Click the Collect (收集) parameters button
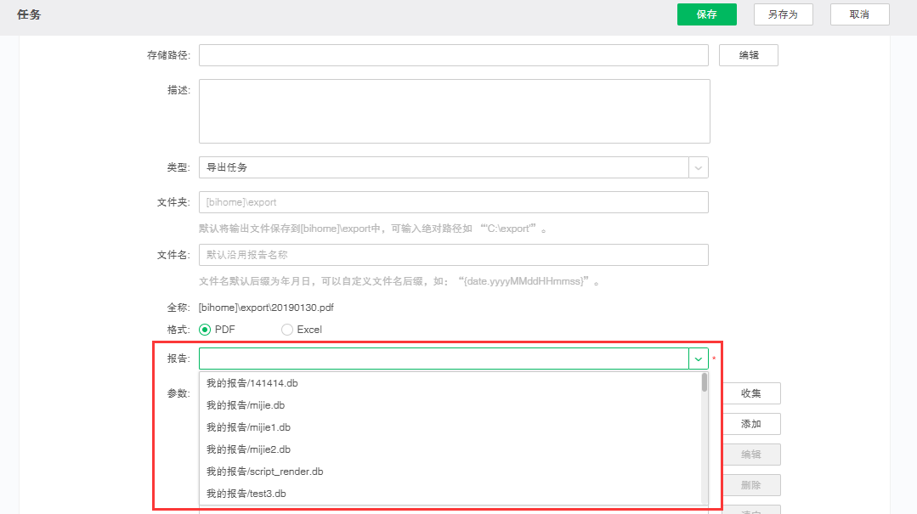The height and width of the screenshot is (514, 917). [x=750, y=393]
